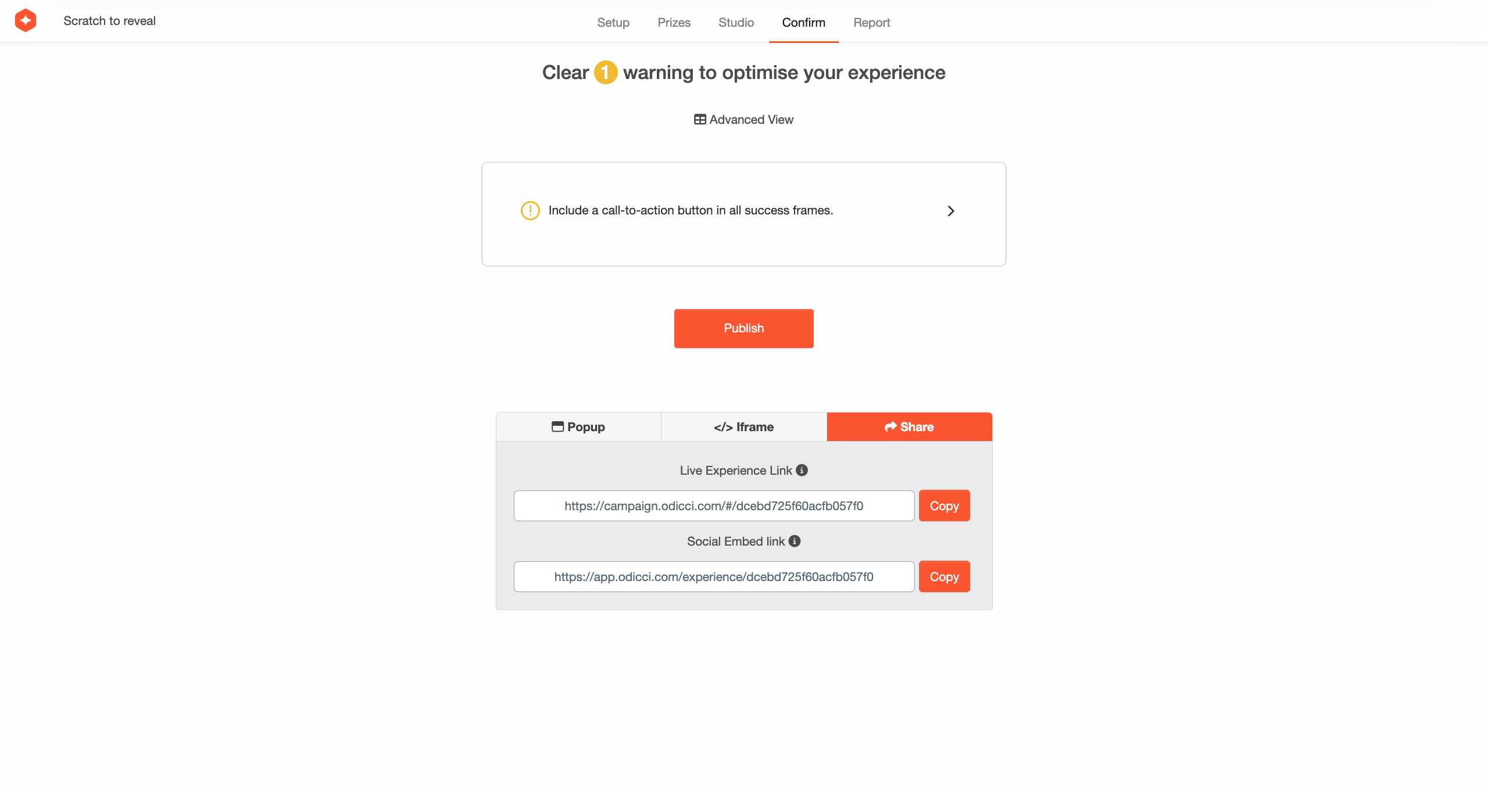Select the Confirm tab
The height and width of the screenshot is (785, 1488).
[803, 23]
